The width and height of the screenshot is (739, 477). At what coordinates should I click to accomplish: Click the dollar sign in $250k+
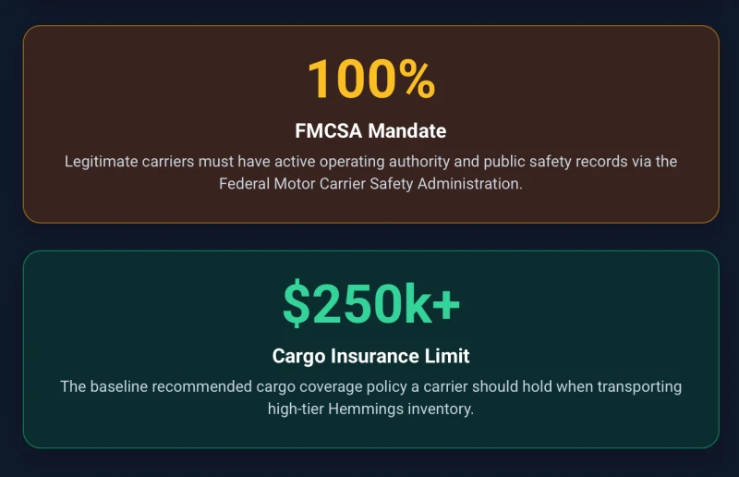[297, 304]
